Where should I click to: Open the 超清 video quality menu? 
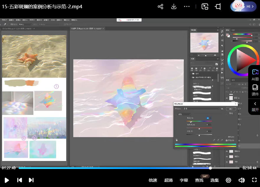point(168,180)
